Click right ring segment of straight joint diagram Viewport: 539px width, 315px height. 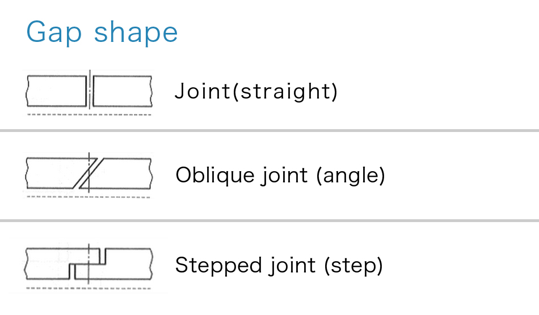123,91
